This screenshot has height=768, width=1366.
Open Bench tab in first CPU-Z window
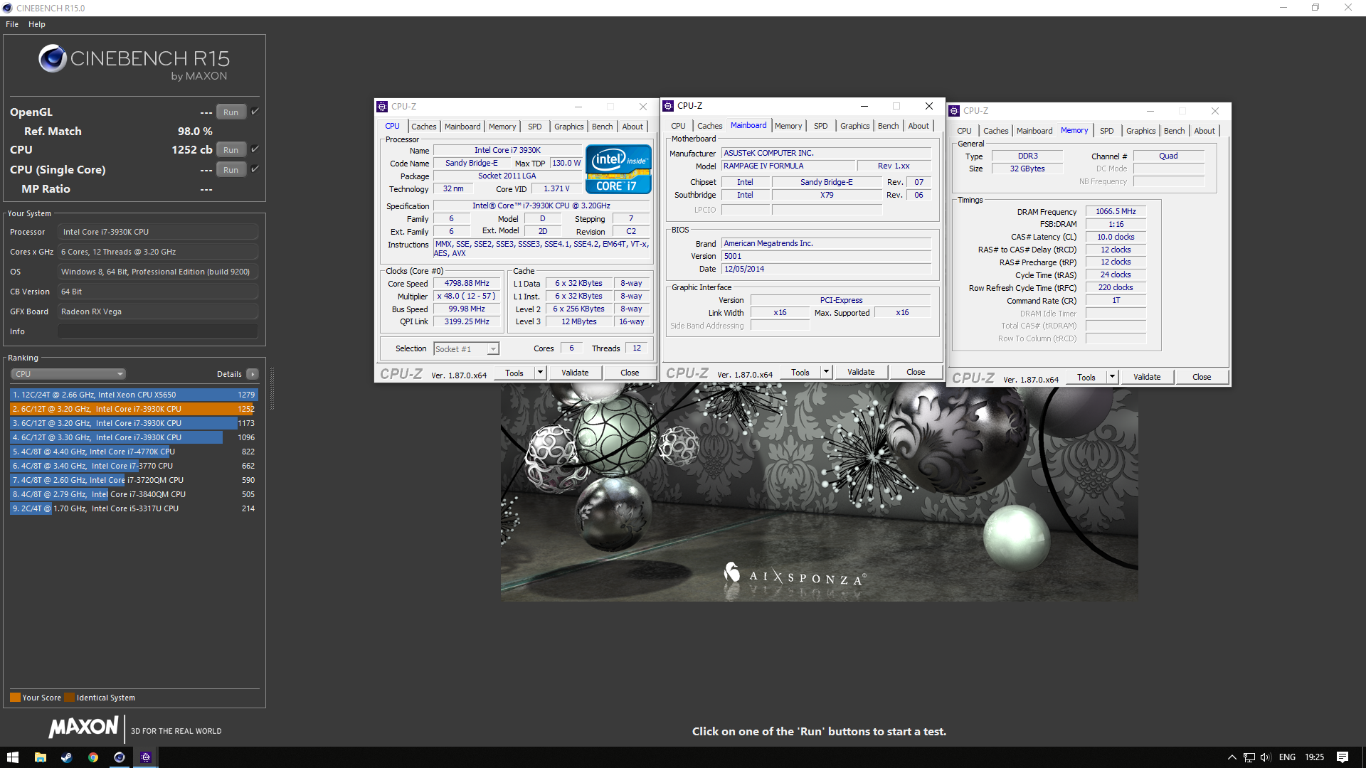[602, 127]
